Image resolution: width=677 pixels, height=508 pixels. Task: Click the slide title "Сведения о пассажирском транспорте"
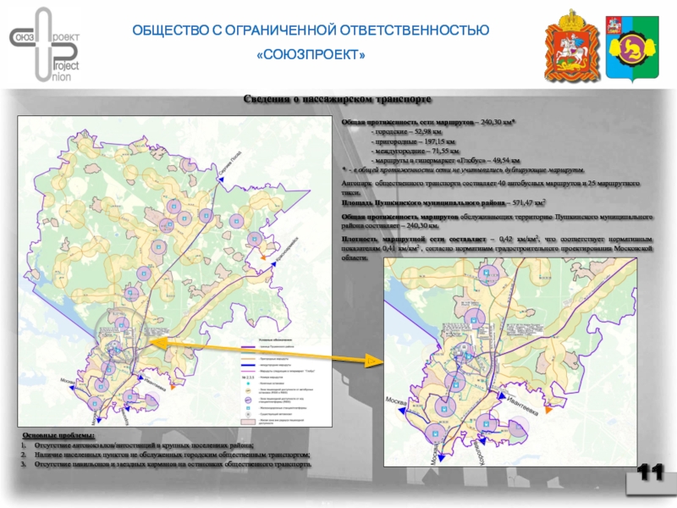pyautogui.click(x=337, y=99)
